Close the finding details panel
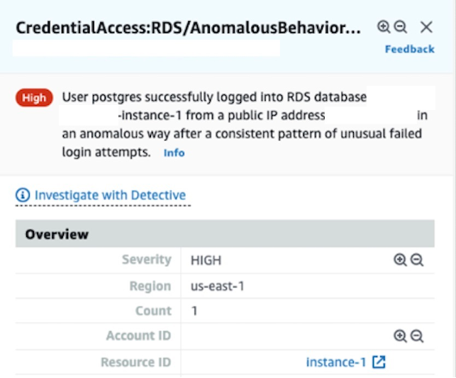456x378 pixels. tap(426, 27)
